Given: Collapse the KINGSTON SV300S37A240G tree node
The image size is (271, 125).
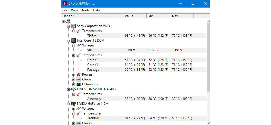Looking at the screenshot, I should (x=69, y=89).
